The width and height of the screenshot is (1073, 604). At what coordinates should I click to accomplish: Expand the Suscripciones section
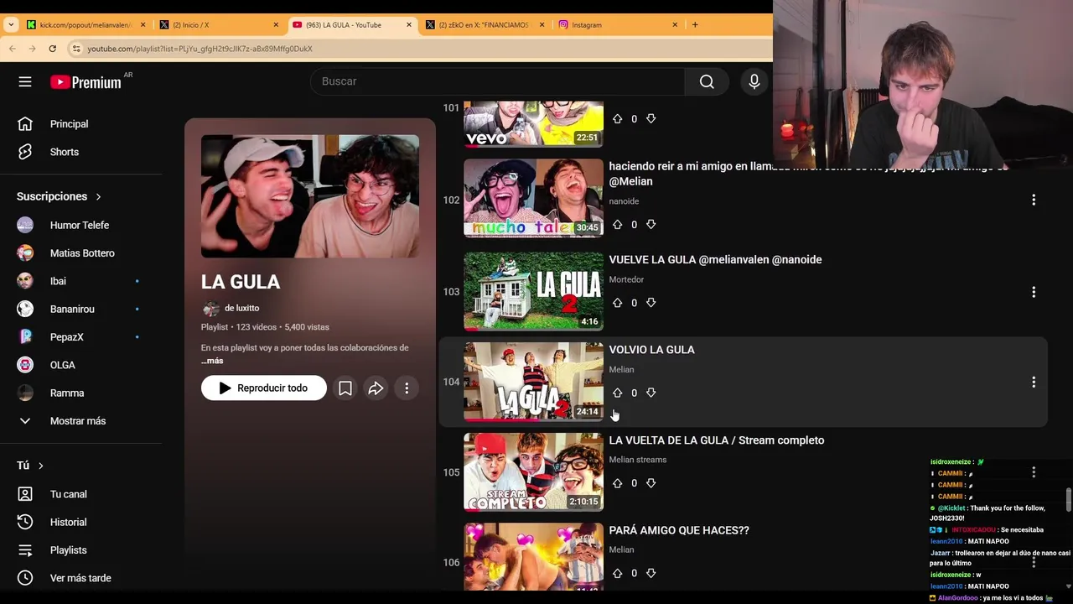pyautogui.click(x=59, y=196)
